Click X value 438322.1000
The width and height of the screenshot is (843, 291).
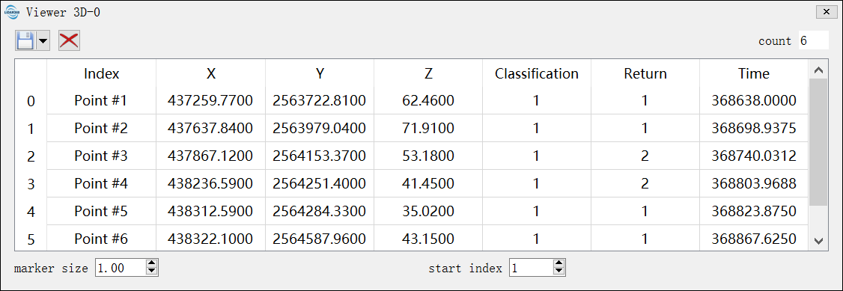click(211, 239)
